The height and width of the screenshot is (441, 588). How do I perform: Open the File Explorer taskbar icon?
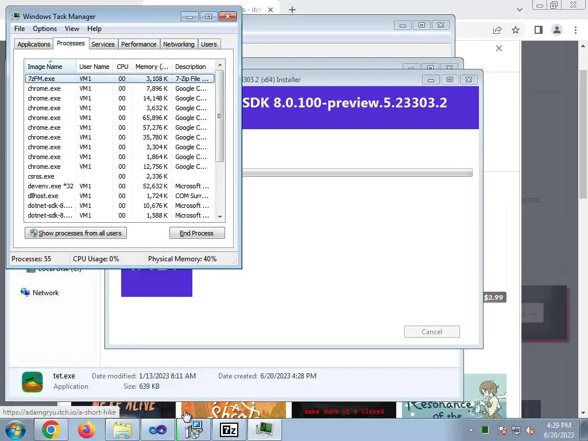tap(122, 430)
